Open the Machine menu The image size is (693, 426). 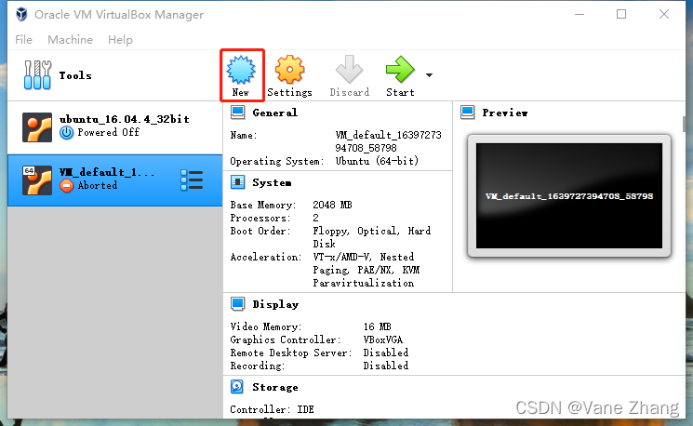click(x=71, y=40)
